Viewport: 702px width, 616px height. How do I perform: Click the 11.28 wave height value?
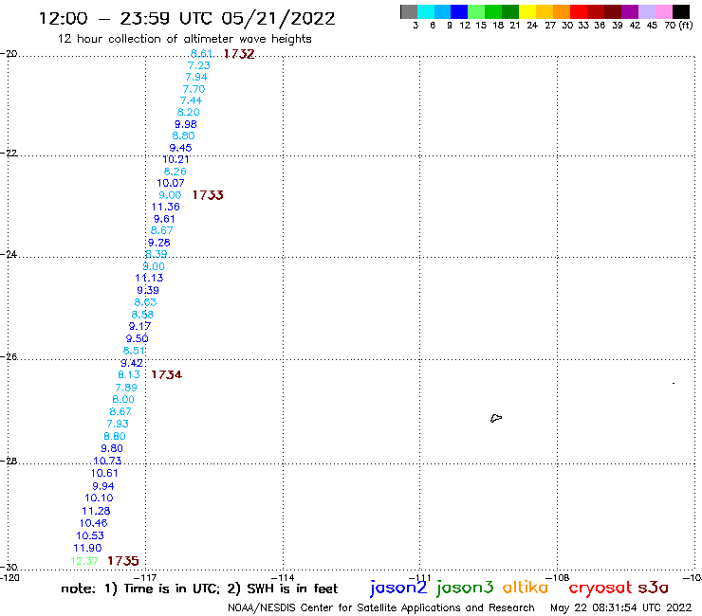[96, 511]
